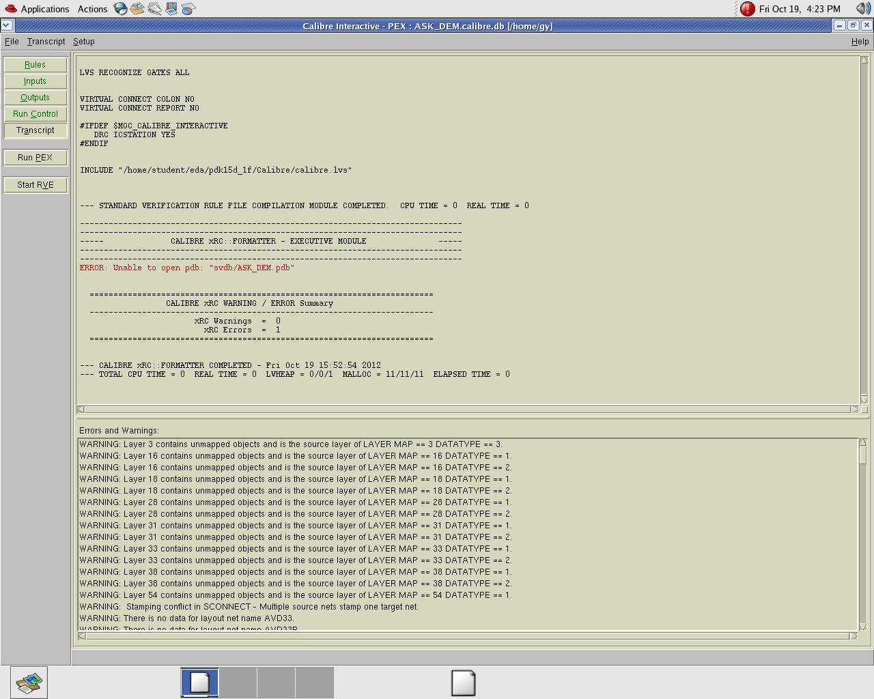The width and height of the screenshot is (874, 699).
Task: Click the transcript vertical scrollbar up arrow
Action: tap(864, 60)
